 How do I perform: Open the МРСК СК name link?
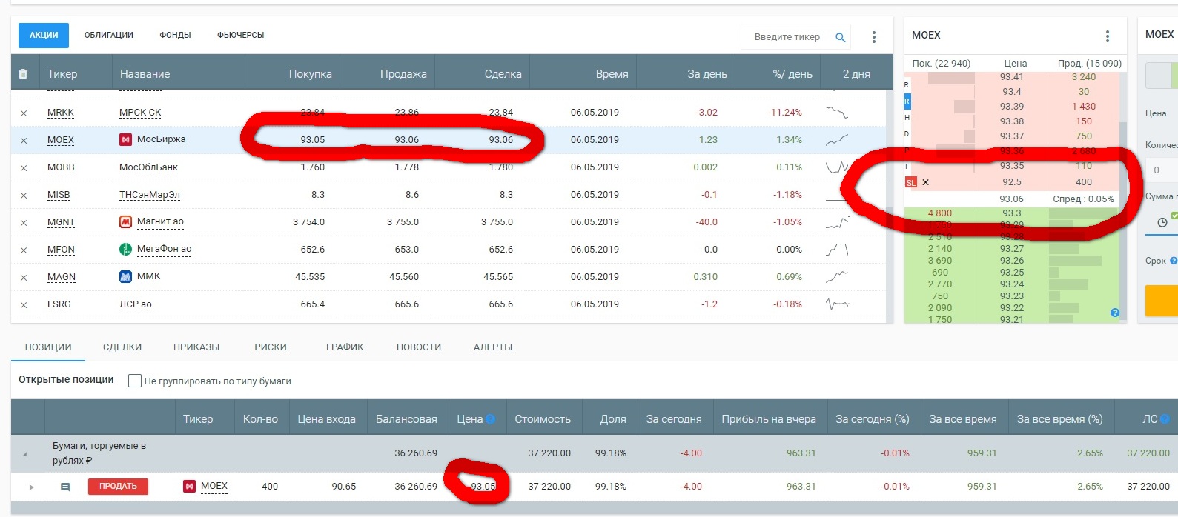(140, 113)
